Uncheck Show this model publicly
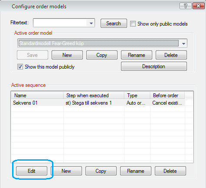This screenshot has height=188, width=206. [x=20, y=67]
